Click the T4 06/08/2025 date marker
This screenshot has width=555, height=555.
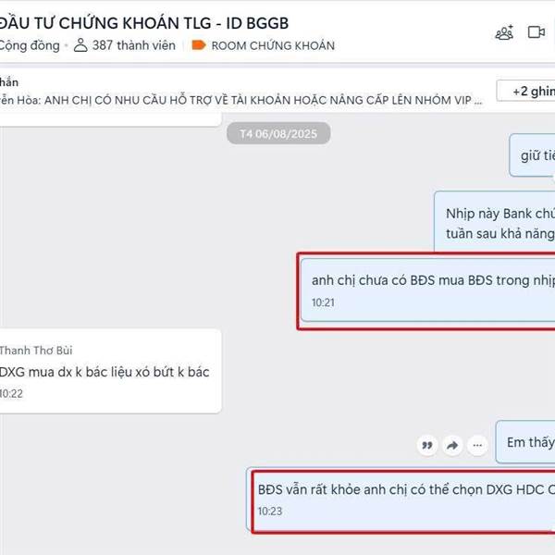pos(278,134)
